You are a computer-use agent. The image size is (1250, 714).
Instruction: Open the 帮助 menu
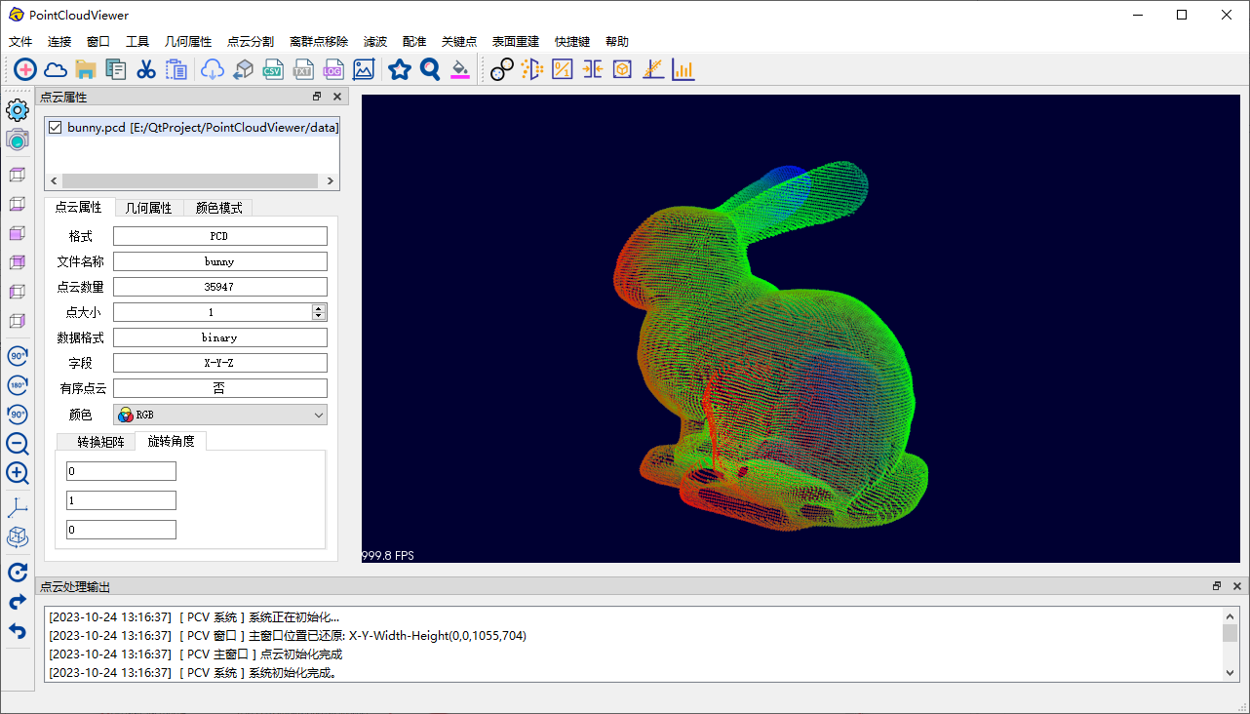(x=617, y=42)
